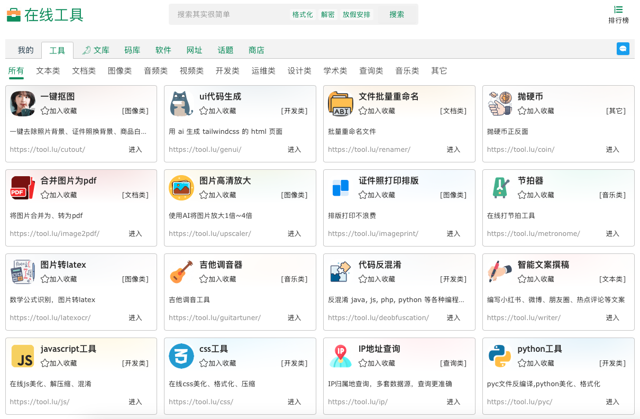Viewport: 640px width, 419px height.
Task: Open the blue chat message icon
Action: coord(623,49)
